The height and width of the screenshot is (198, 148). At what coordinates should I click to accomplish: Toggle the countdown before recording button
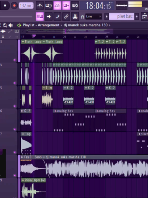(57, 5)
